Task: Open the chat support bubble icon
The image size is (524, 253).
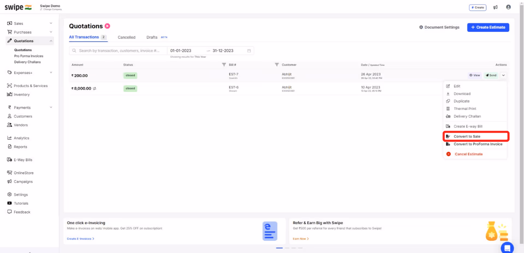Action: [x=507, y=248]
